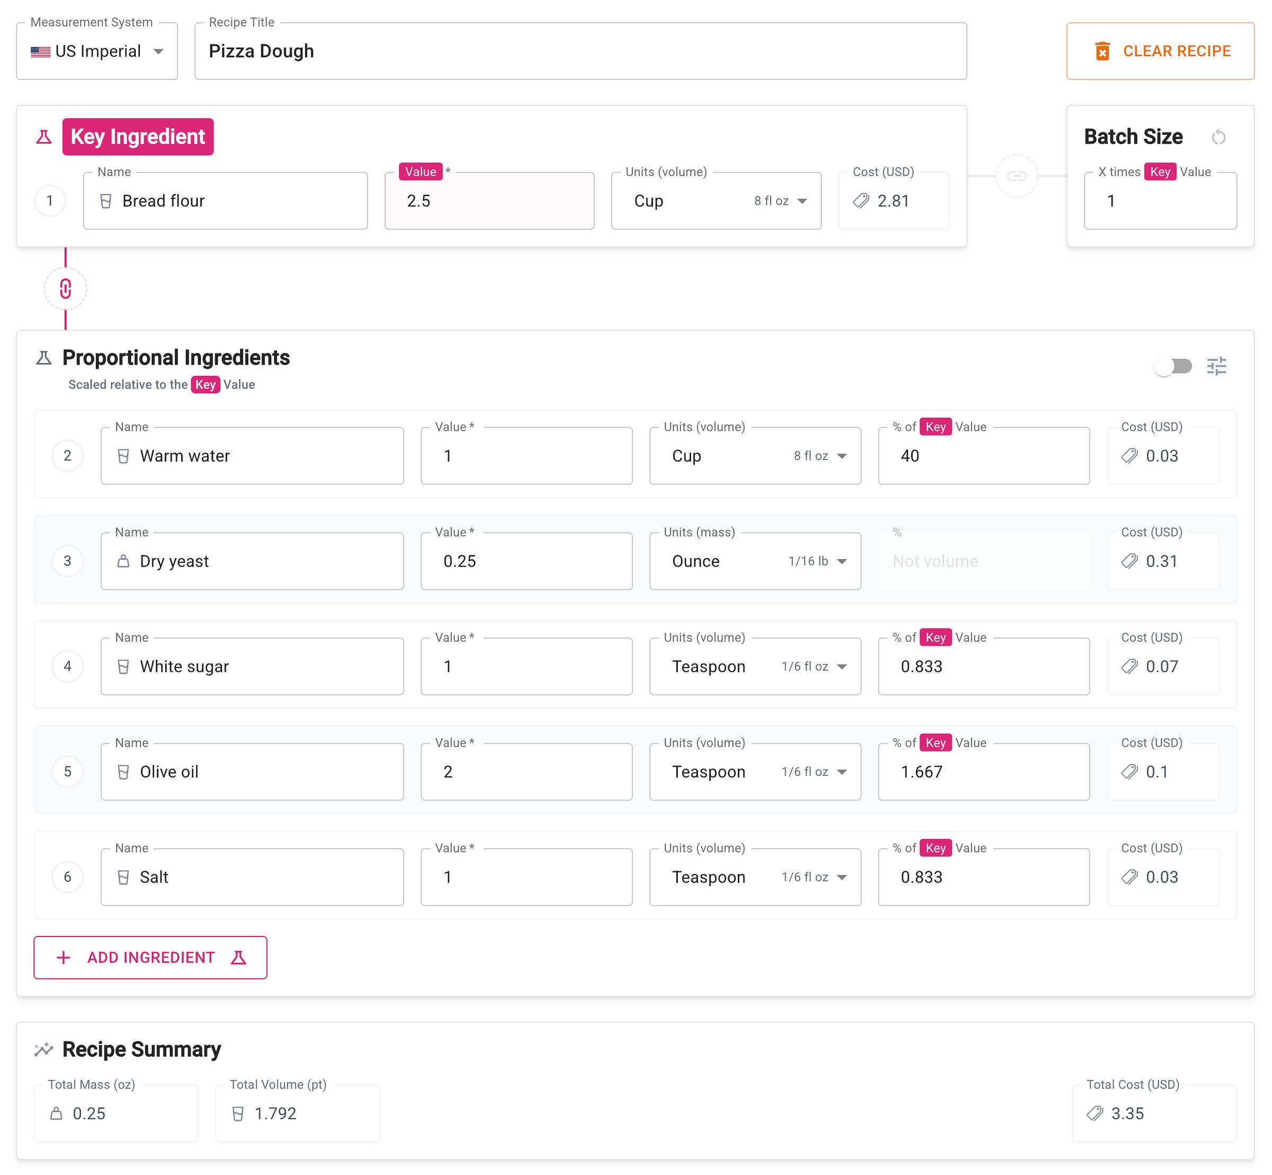Click the flask icon beside Key Ingredient badge
The image size is (1272, 1175).
pos(44,136)
